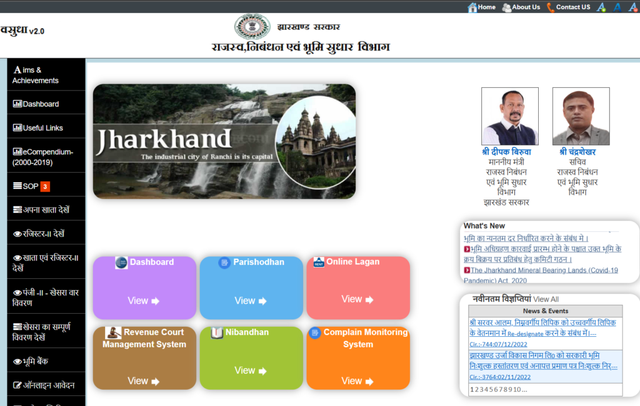Image resolution: width=640 pixels, height=406 pixels.
Task: Open Aims & Achievements in the sidebar
Action: pyautogui.click(x=36, y=75)
